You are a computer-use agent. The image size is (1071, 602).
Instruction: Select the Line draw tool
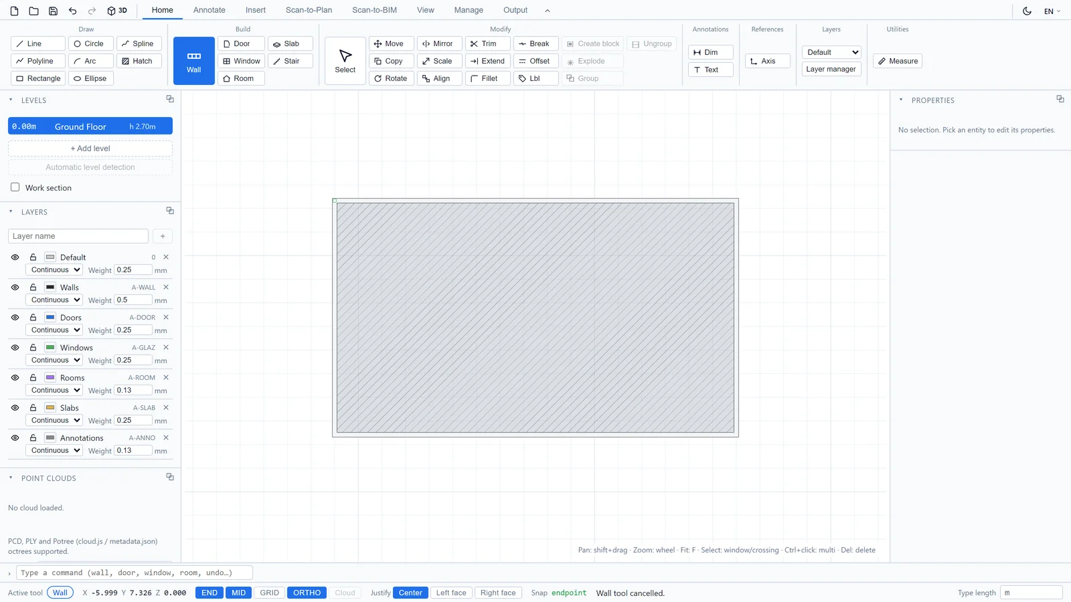38,43
